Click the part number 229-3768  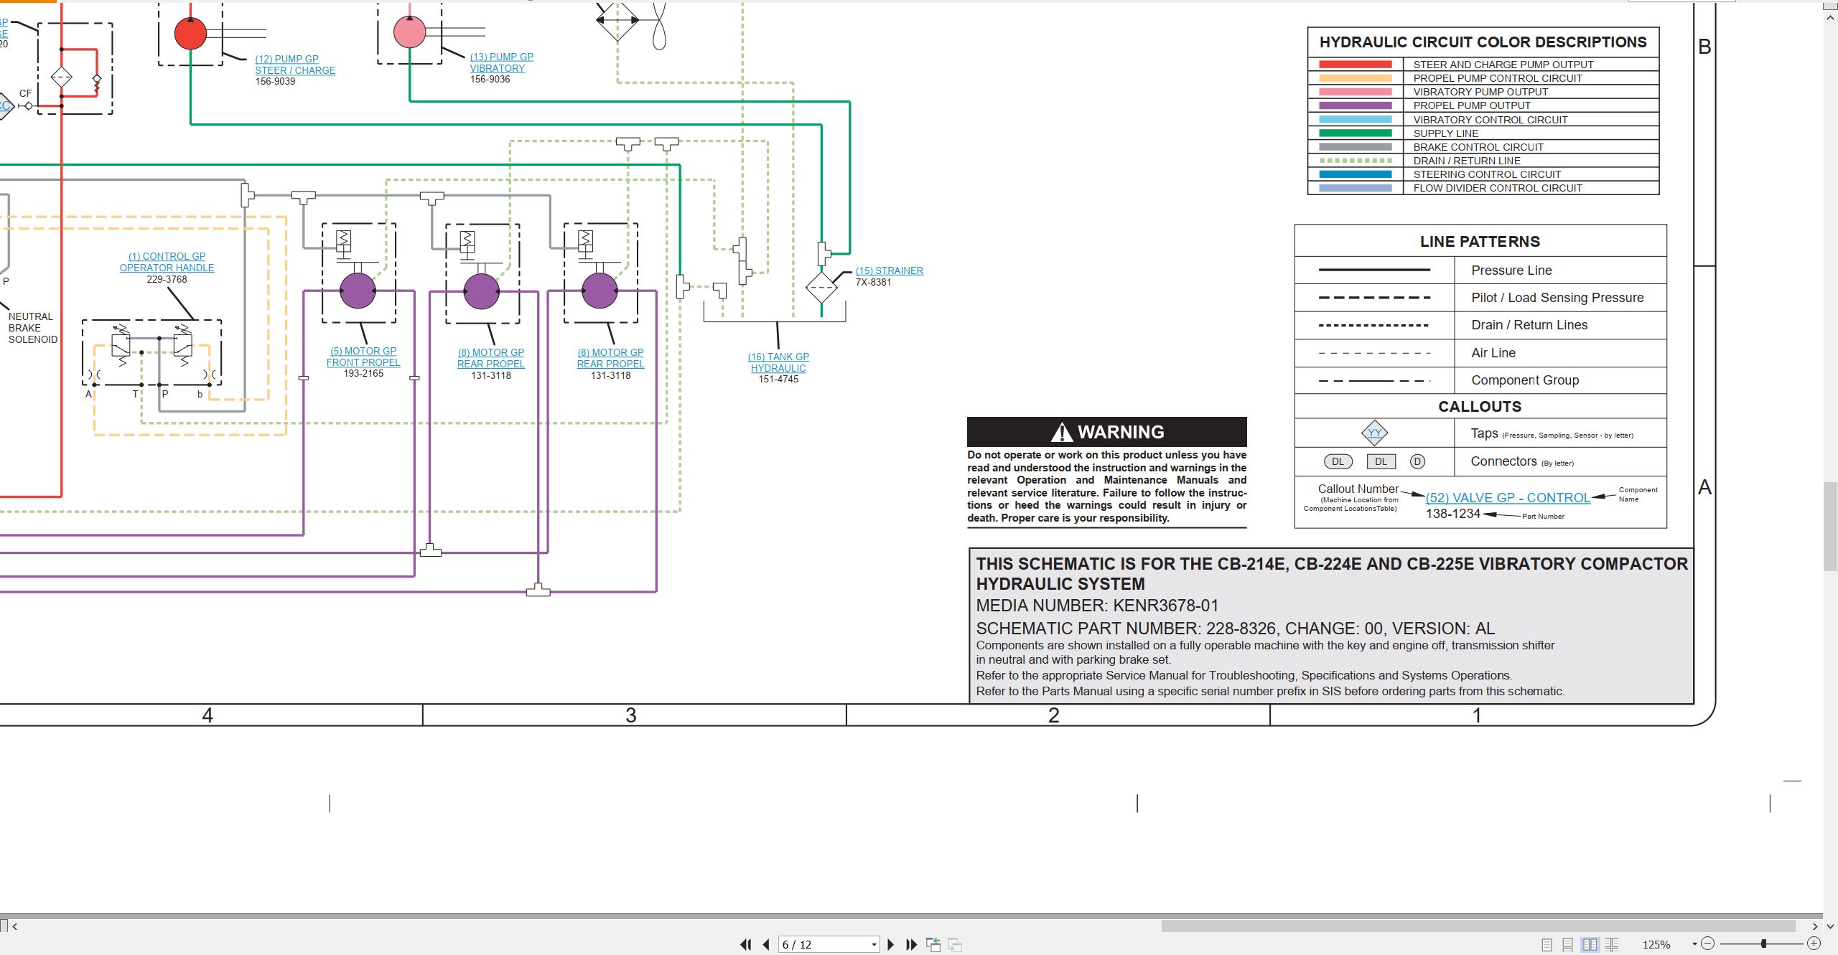[x=167, y=279]
